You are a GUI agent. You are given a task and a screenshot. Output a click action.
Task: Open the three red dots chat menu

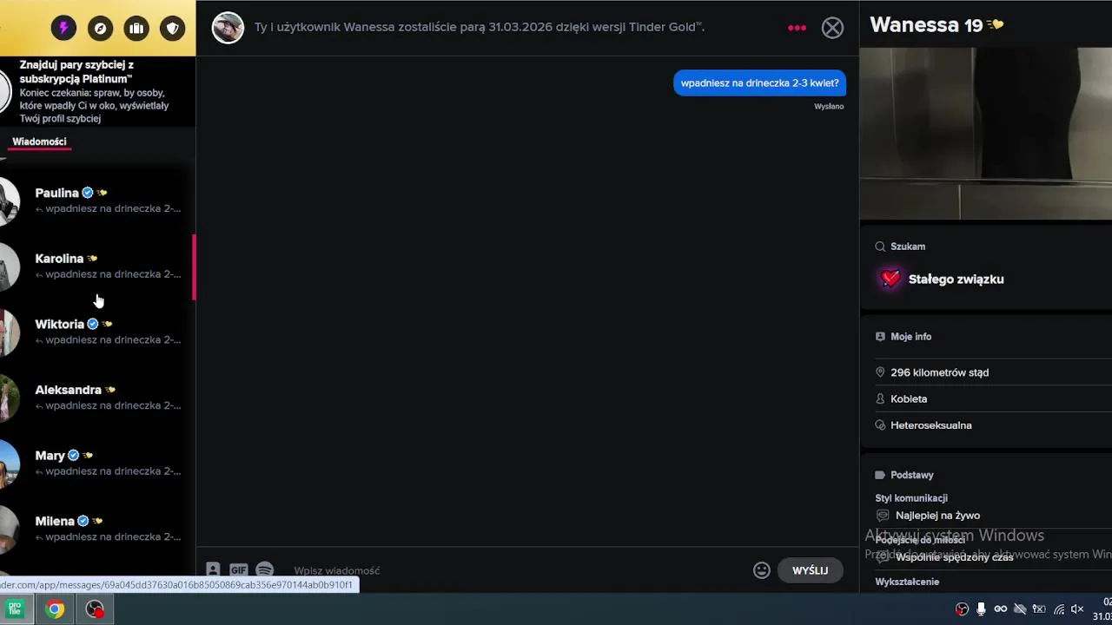click(x=797, y=28)
